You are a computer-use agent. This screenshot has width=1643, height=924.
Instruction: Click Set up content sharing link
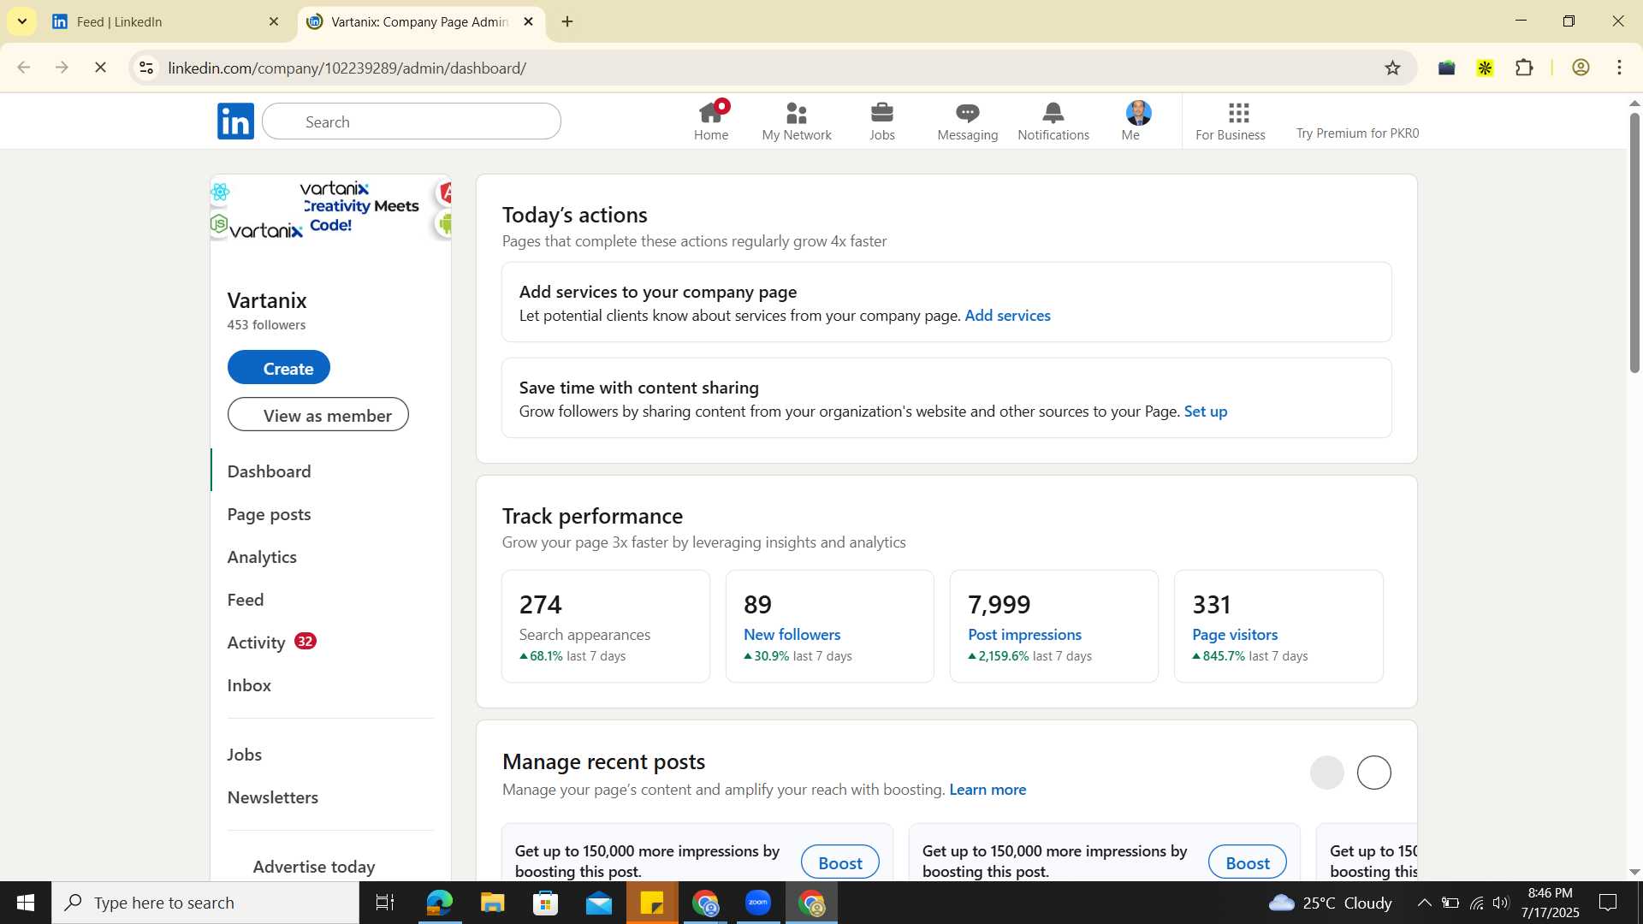[1205, 412]
